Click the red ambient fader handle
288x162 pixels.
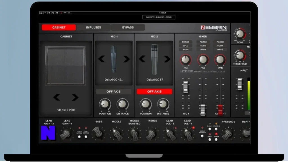[x=220, y=110]
